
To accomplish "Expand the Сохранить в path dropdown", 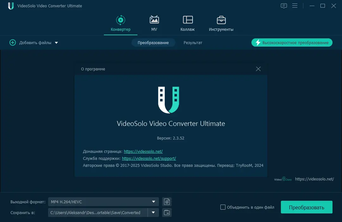I will 153,212.
